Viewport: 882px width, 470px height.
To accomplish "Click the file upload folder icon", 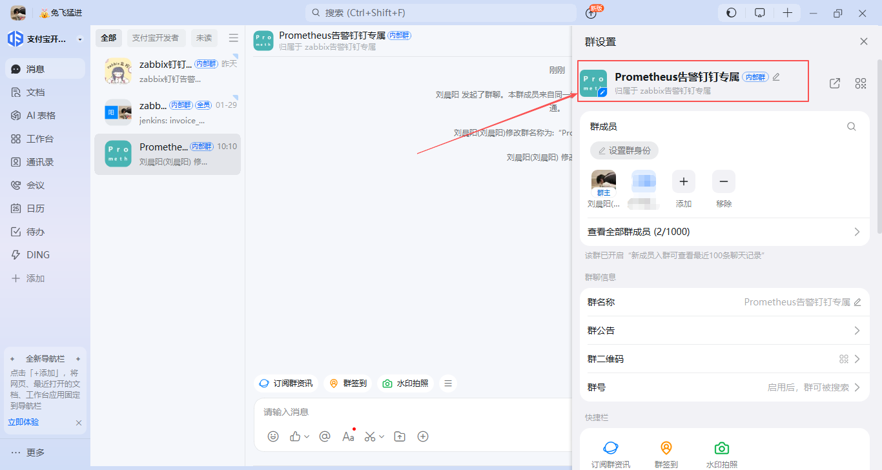I will [400, 436].
